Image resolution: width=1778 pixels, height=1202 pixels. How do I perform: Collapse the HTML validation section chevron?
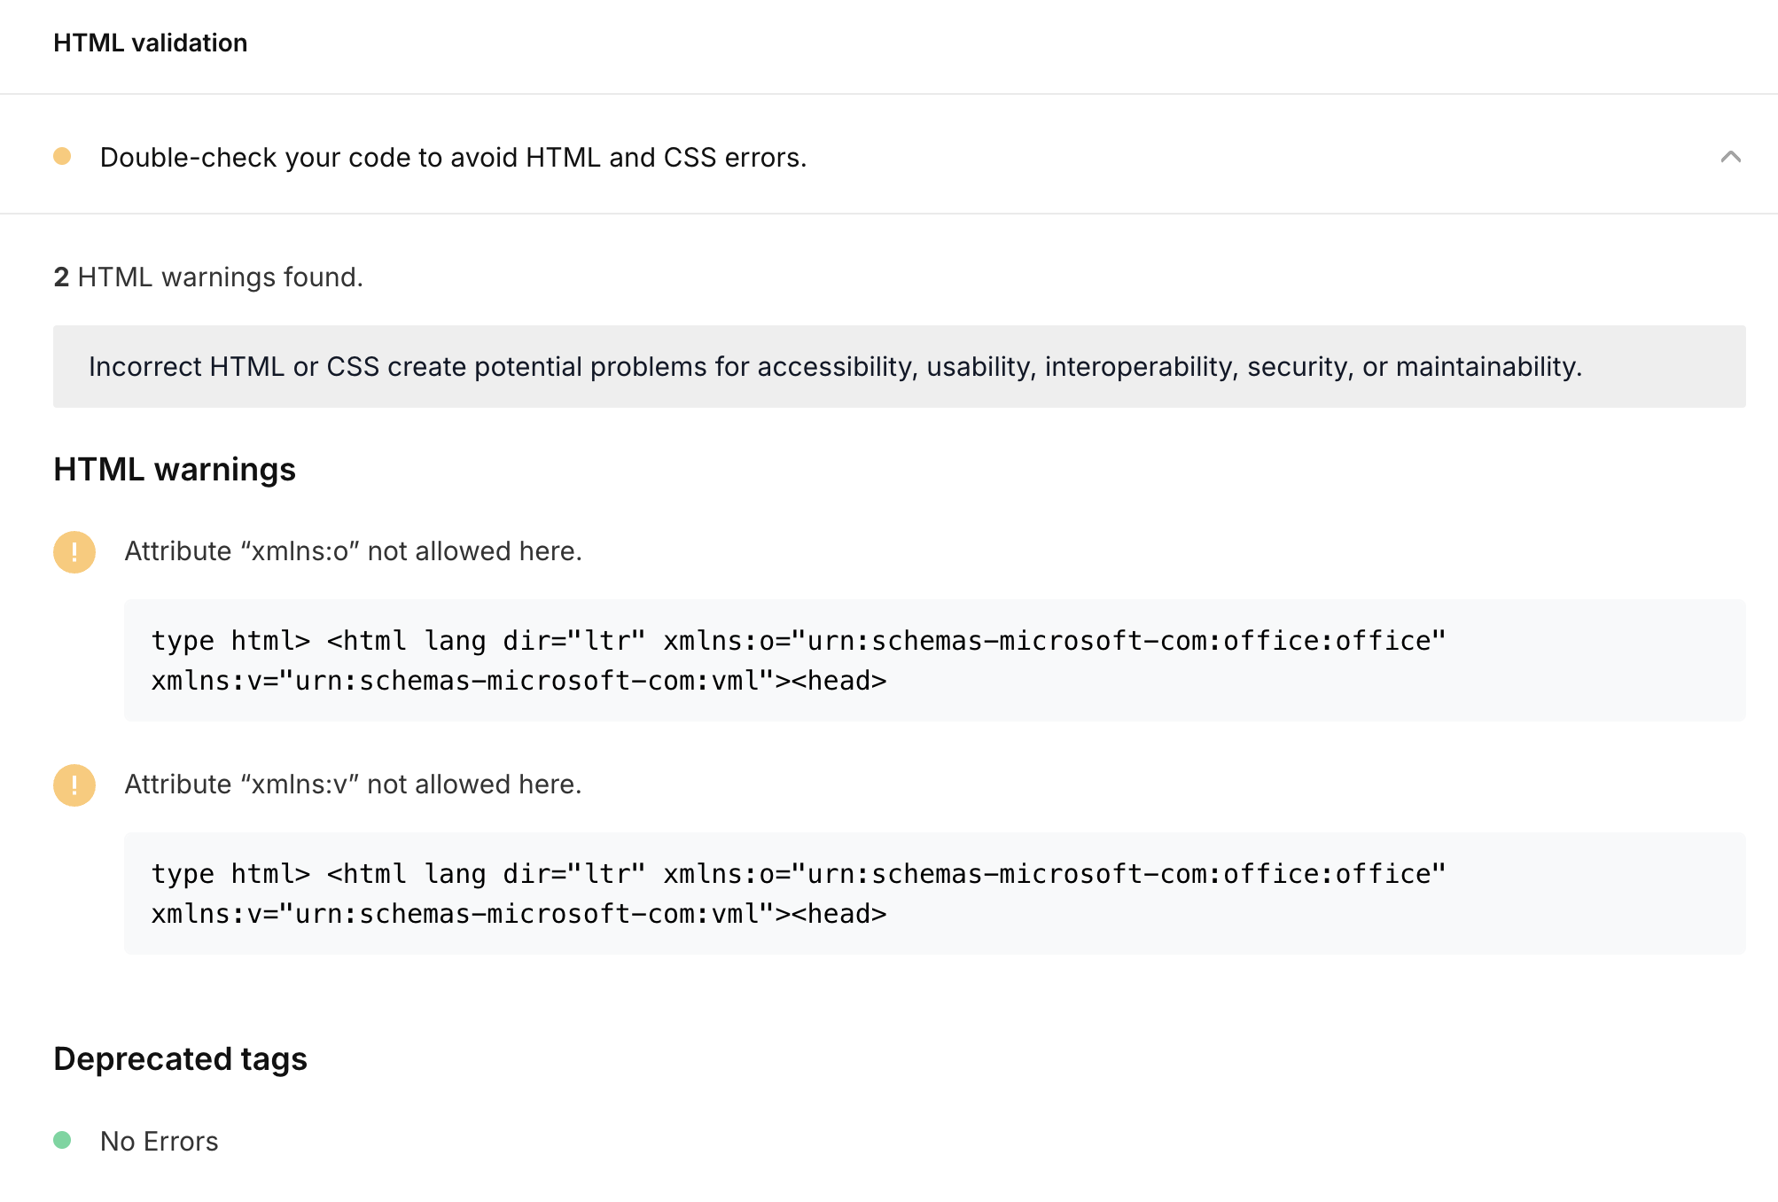(x=1730, y=157)
